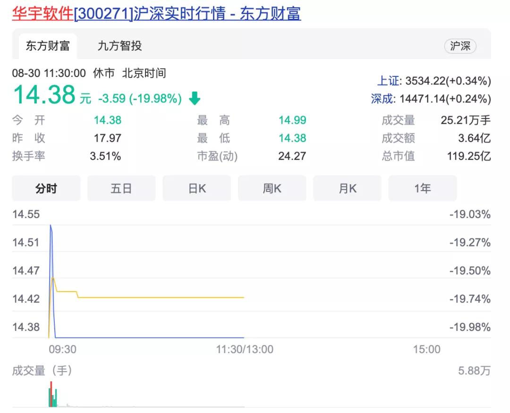
Task: Click the -19.03% percentage axis label
Action: coord(470,214)
